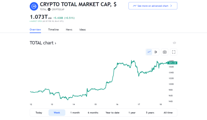Select the 6 months range
The width and height of the screenshot is (207, 120).
(93, 113)
